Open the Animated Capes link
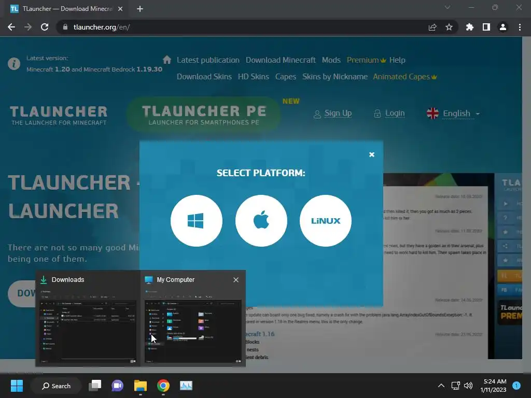The width and height of the screenshot is (531, 398). (x=404, y=77)
